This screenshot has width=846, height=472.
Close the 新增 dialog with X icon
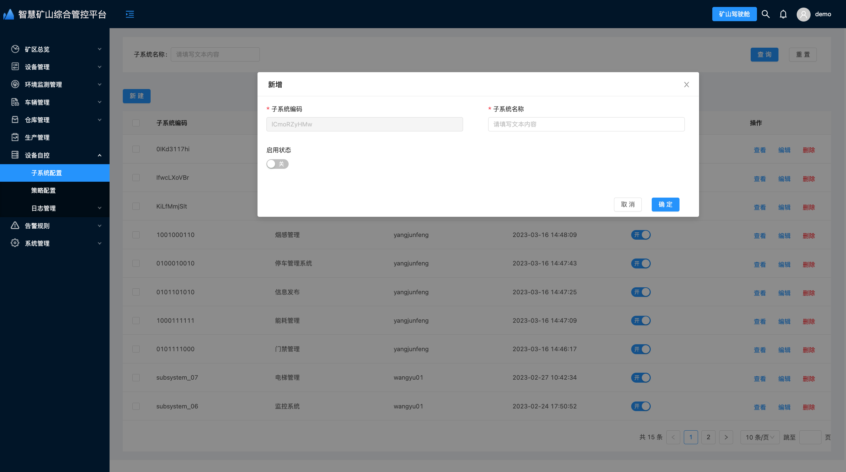coord(686,85)
